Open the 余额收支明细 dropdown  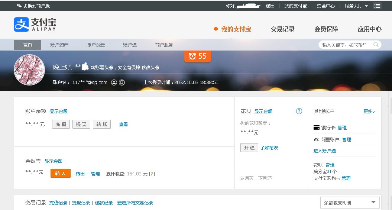[350, 203]
